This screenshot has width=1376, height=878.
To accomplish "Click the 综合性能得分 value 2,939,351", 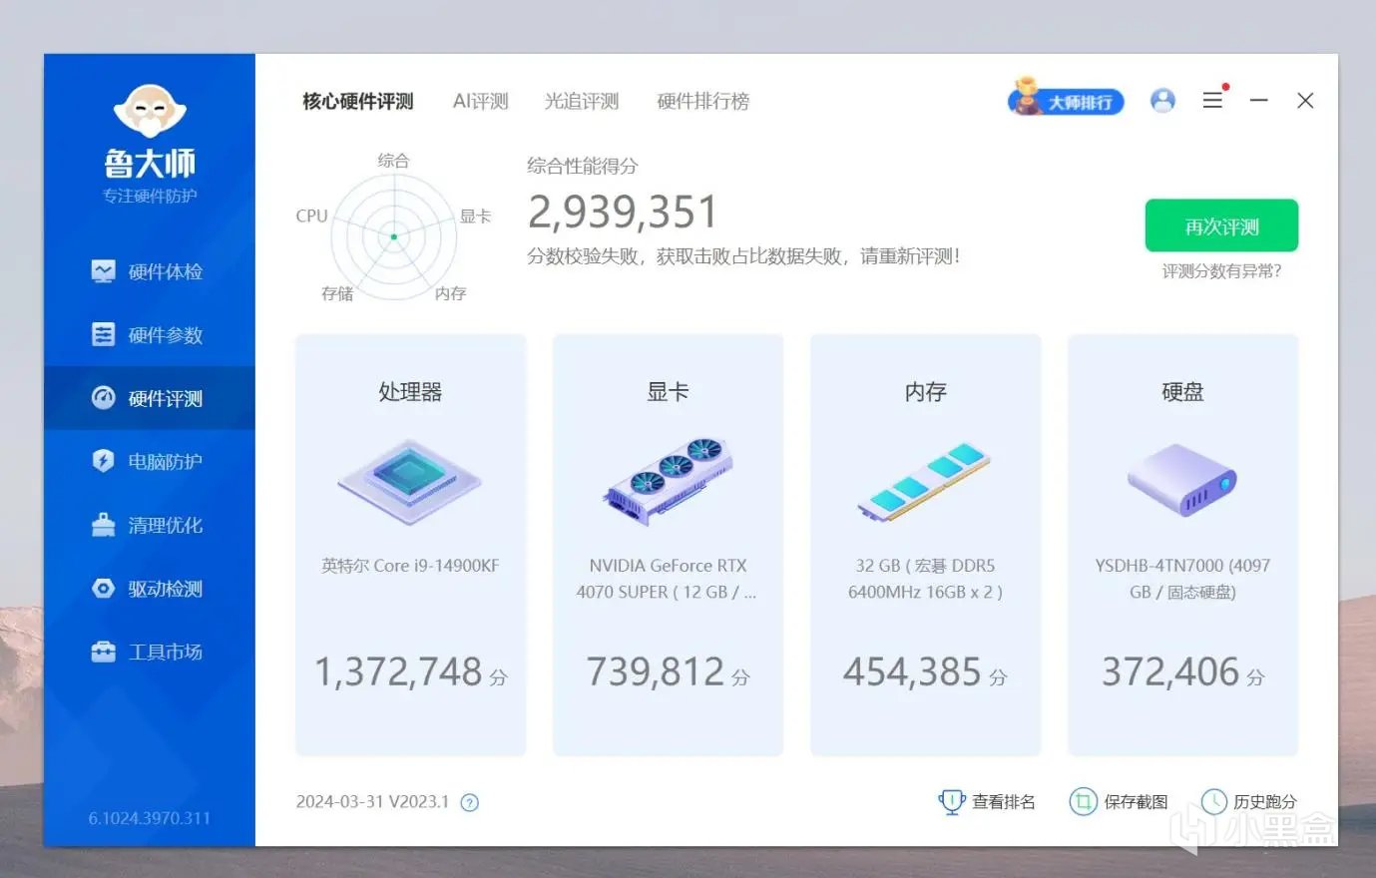I will point(623,212).
